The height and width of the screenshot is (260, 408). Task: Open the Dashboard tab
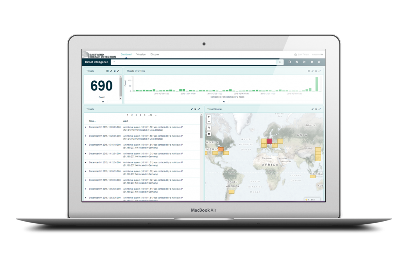coord(126,54)
